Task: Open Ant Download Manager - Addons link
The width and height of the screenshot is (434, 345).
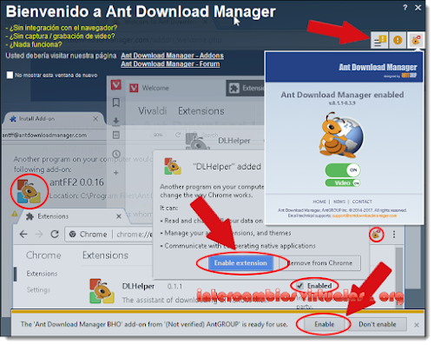Action: pos(172,56)
